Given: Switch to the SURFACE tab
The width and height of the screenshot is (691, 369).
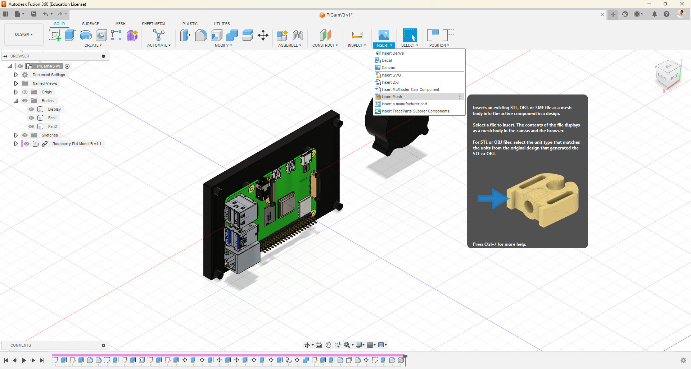Looking at the screenshot, I should (90, 24).
